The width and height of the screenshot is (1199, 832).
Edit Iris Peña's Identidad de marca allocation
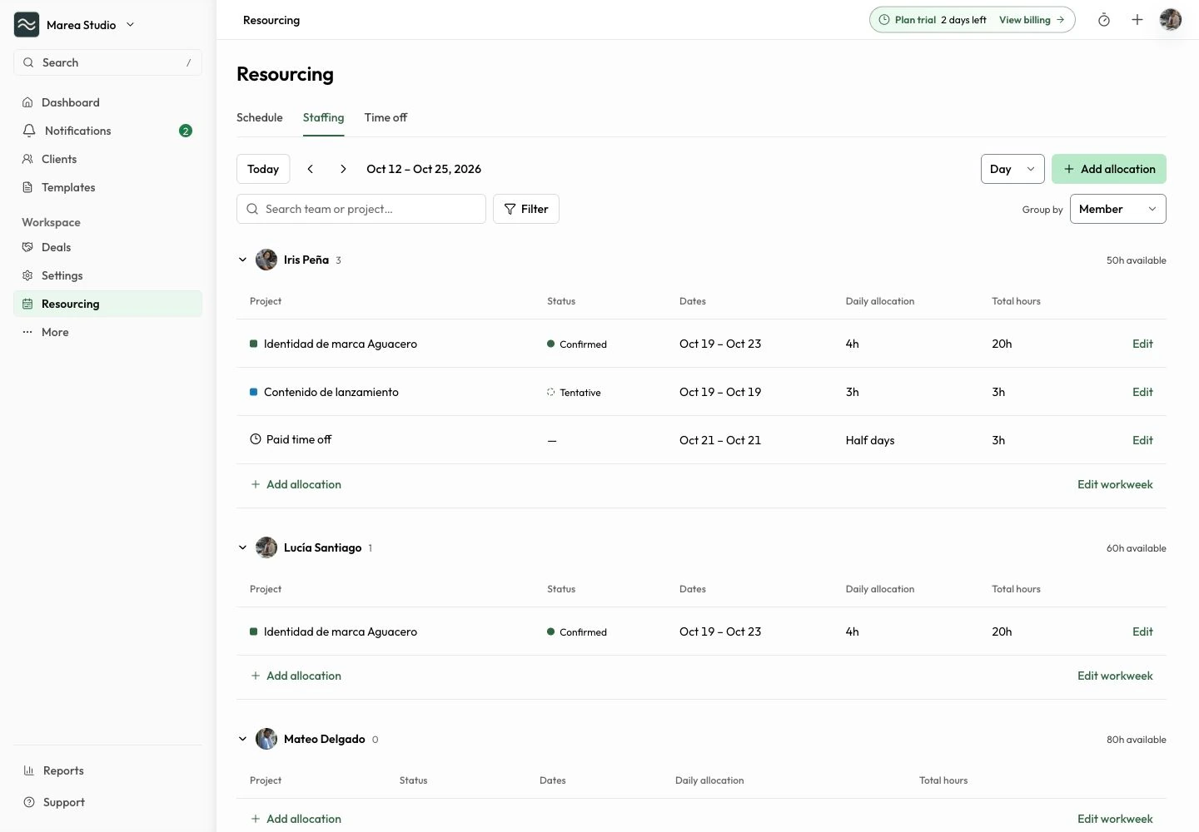(1142, 344)
